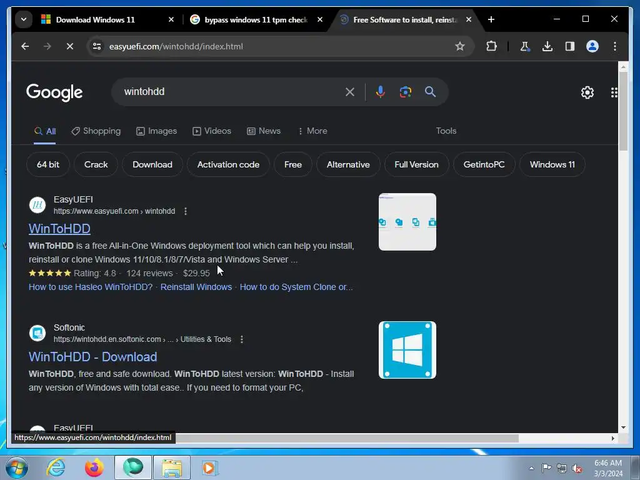Go back to previous page
Image resolution: width=640 pixels, height=480 pixels.
(x=25, y=46)
